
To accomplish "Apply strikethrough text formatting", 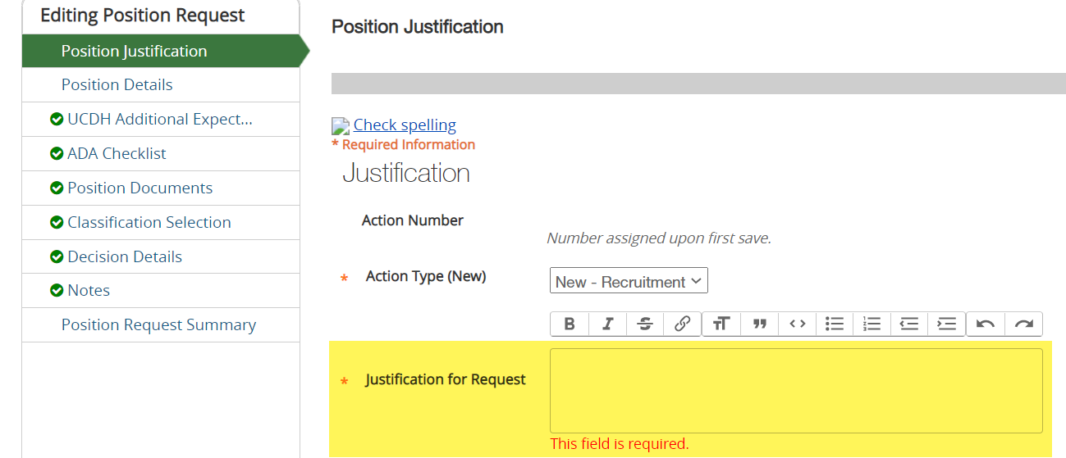I will point(645,324).
